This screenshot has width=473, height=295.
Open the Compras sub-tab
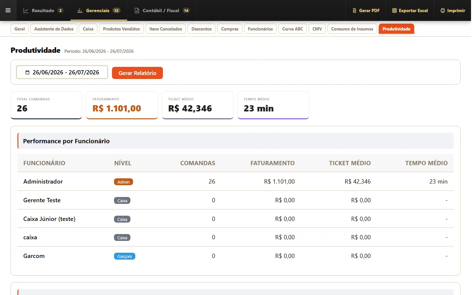(230, 29)
